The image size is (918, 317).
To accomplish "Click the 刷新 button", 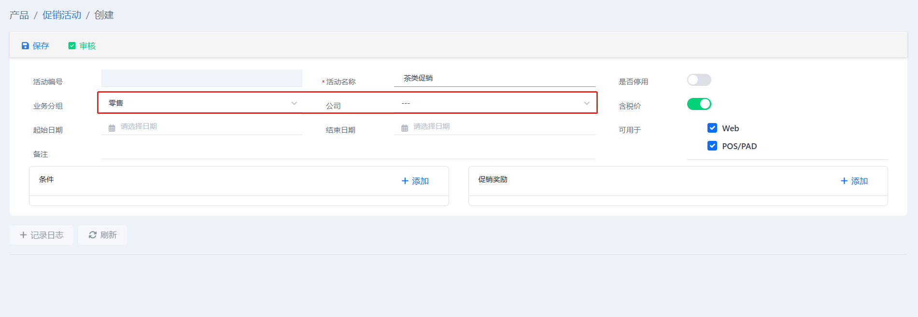I will (x=102, y=235).
